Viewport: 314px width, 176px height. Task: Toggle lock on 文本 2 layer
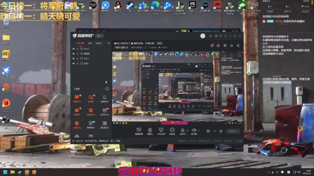coord(77,48)
